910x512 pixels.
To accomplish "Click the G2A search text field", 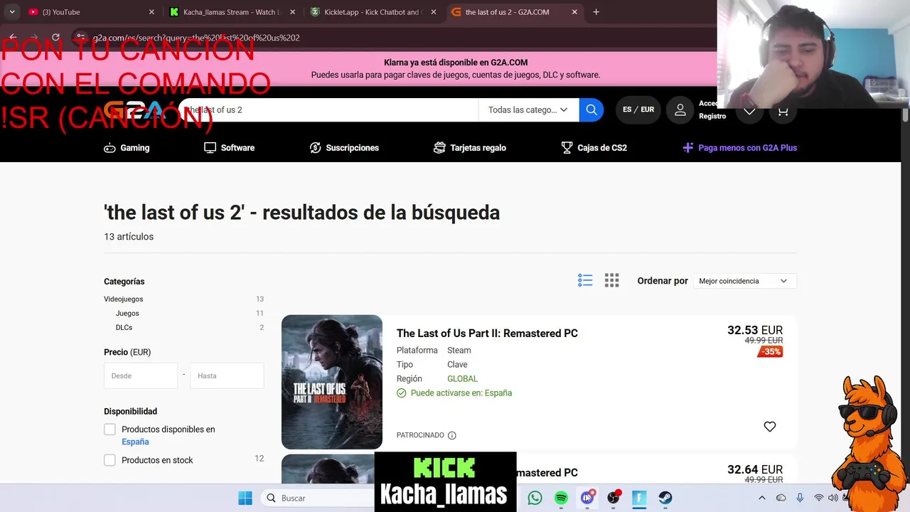I will click(328, 110).
